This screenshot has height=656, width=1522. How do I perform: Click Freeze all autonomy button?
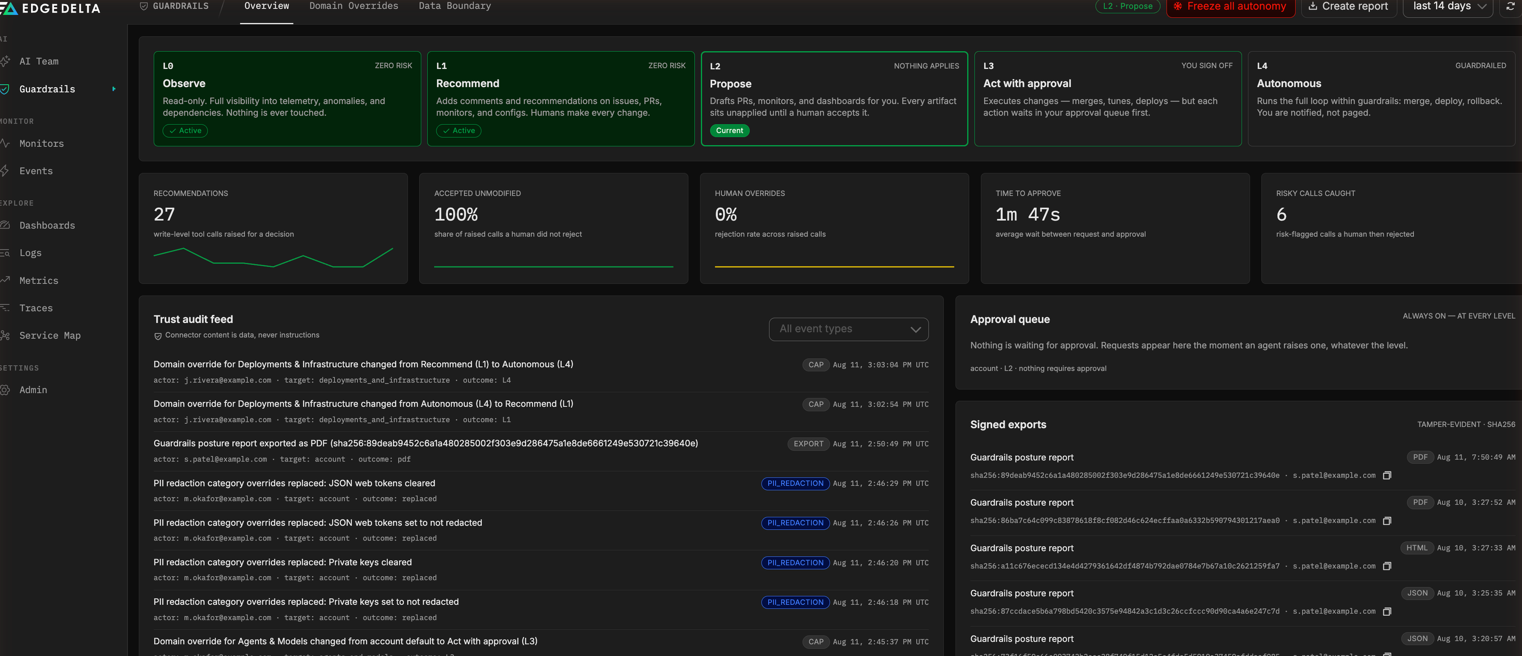pos(1230,7)
